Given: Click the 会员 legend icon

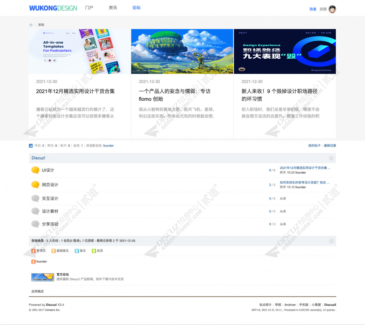Looking at the screenshot, I should [94, 251].
